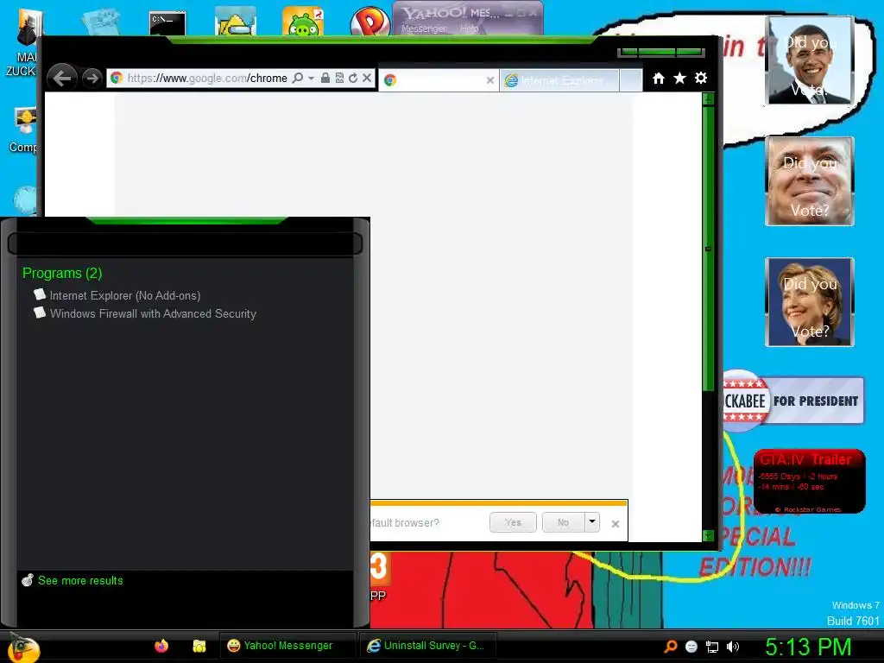Launch Firefox from the taskbar

(161, 646)
